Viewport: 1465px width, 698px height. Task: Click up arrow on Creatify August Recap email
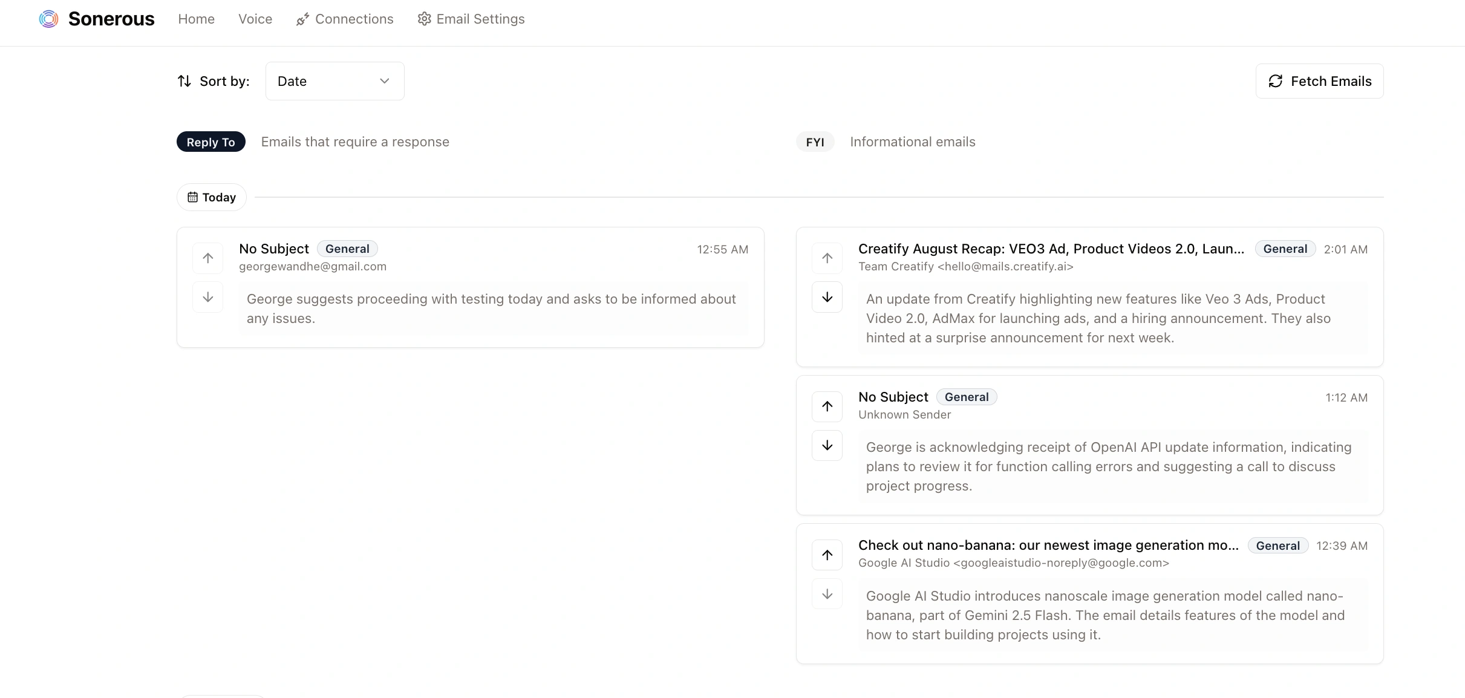tap(827, 258)
